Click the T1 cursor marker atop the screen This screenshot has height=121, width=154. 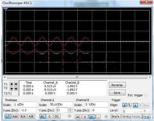[5, 9]
